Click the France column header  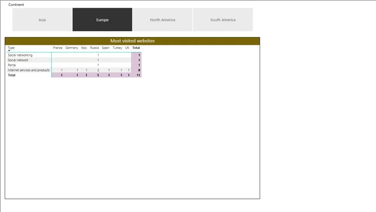point(58,48)
